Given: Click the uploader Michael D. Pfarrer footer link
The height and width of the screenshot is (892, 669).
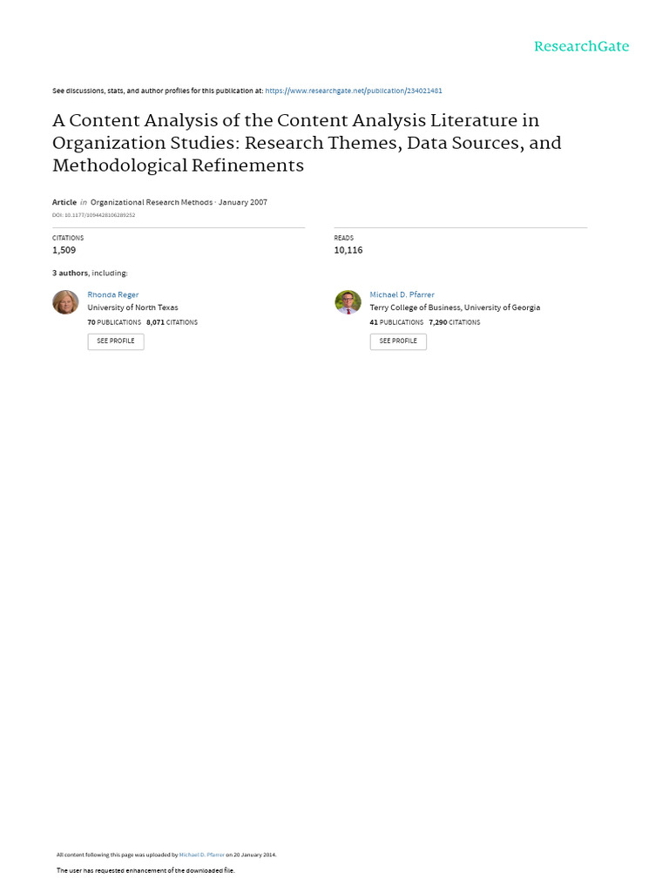Looking at the screenshot, I should [x=202, y=855].
